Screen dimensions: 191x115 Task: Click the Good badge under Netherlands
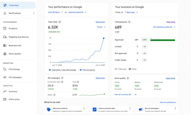click(x=156, y=86)
